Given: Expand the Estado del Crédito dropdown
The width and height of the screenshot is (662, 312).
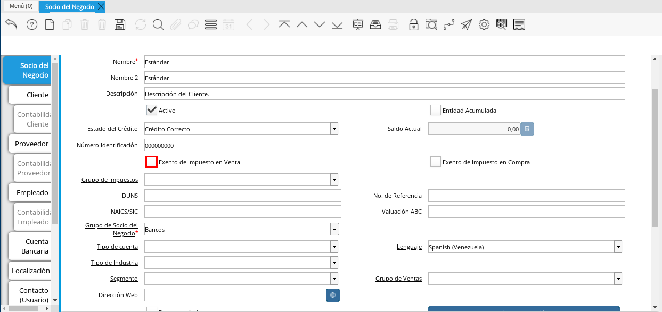Looking at the screenshot, I should tap(334, 129).
